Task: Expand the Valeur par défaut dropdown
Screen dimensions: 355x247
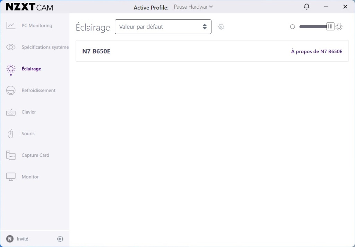Action: 163,27
